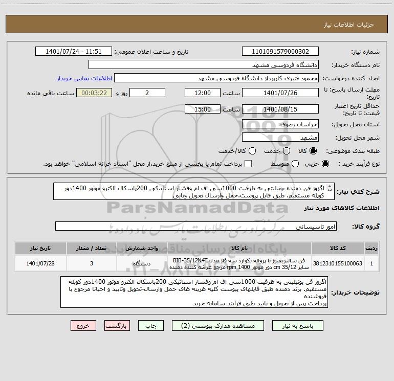Click the requester field محمود قنبری
Image resolution: width=394 pixels, height=381 pixels.
coord(216,78)
